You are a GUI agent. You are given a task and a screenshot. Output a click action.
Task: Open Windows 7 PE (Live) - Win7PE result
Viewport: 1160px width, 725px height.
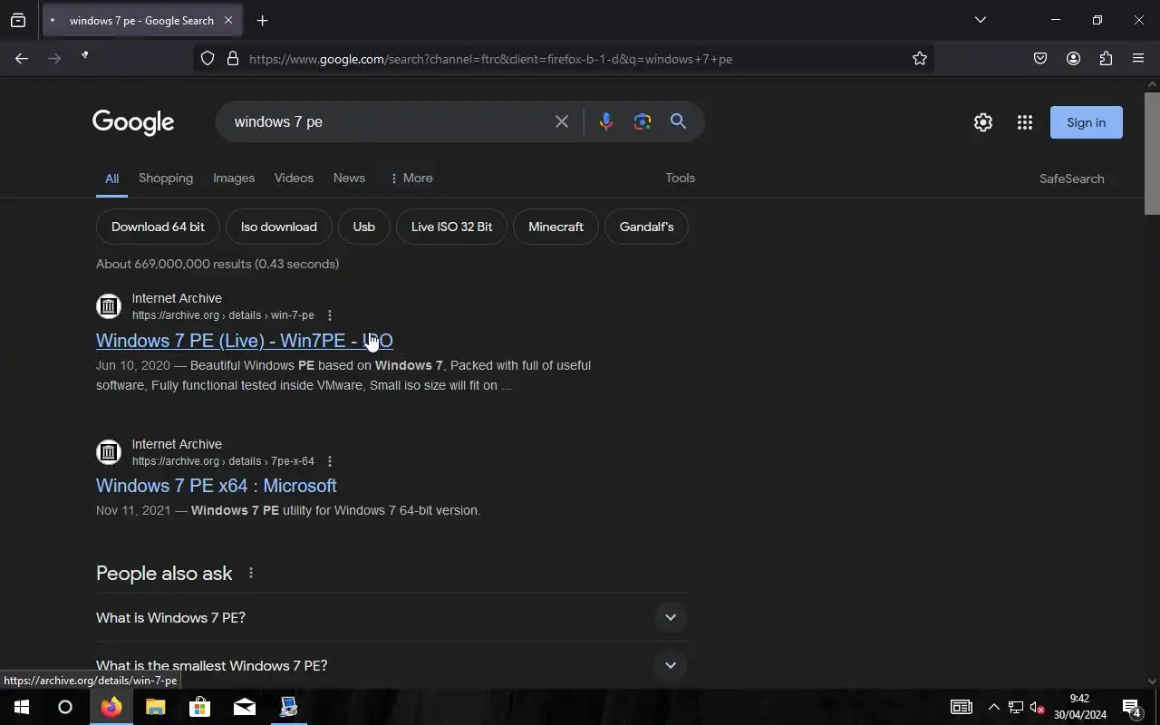click(x=245, y=341)
